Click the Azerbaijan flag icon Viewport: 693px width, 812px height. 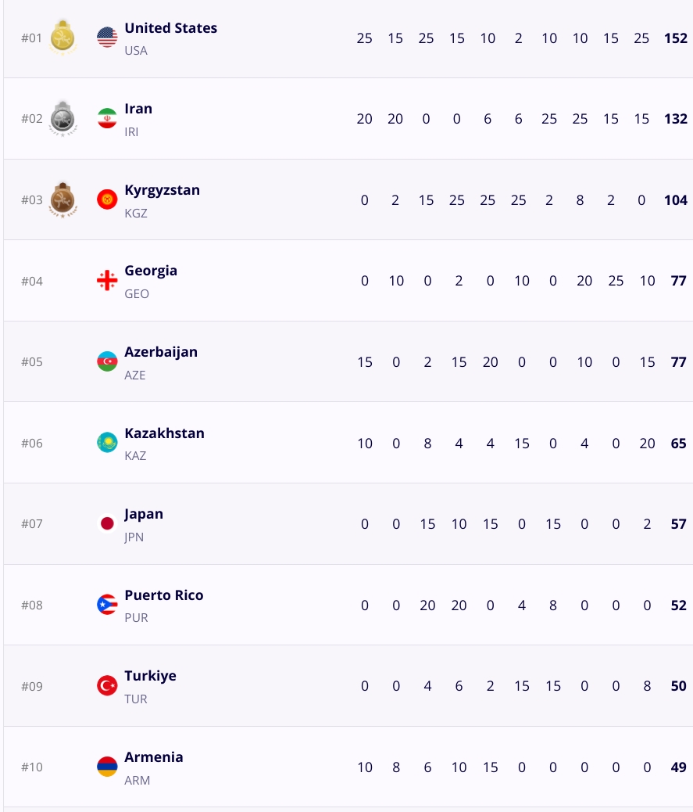107,361
